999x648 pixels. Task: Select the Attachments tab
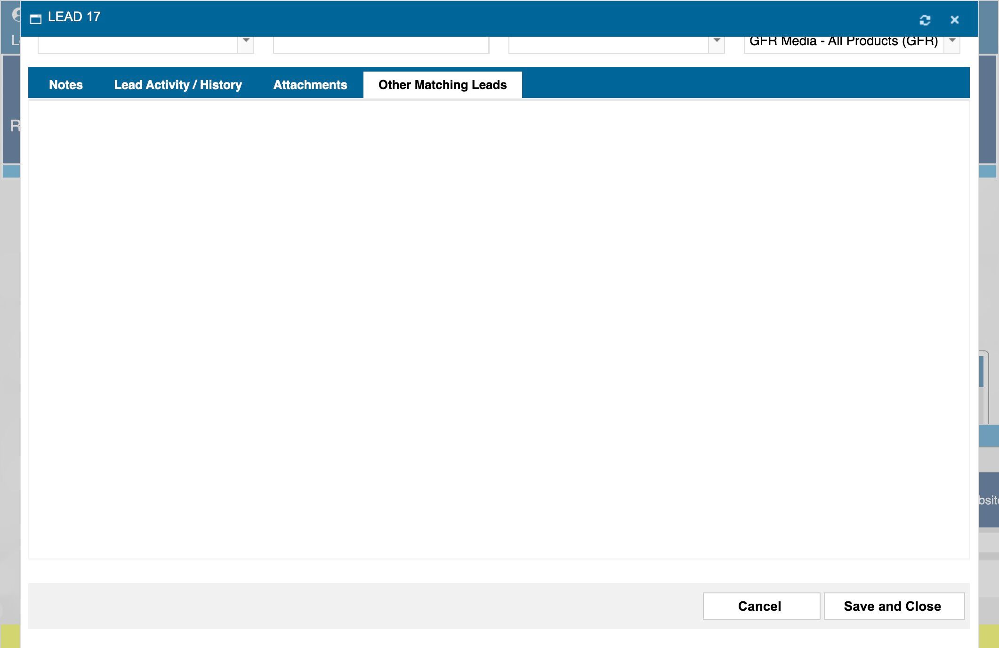coord(310,85)
